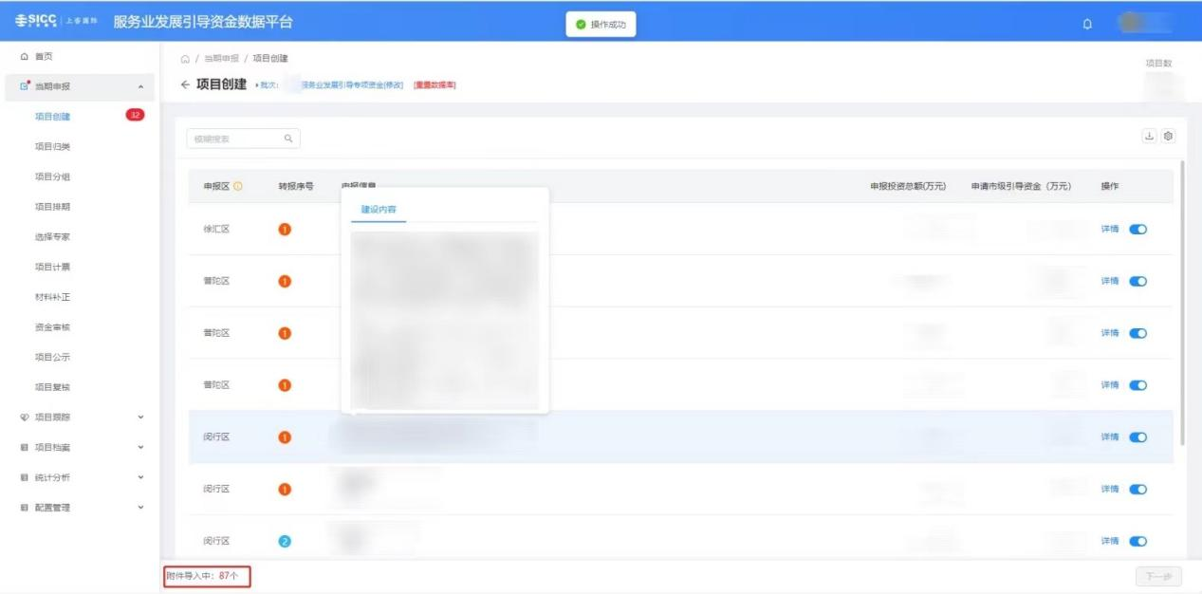Collapse the 当期申报 sidebar section
This screenshot has height=594, width=1202.
(140, 87)
